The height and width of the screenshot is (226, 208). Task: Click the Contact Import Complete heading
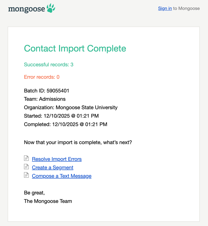[75, 48]
